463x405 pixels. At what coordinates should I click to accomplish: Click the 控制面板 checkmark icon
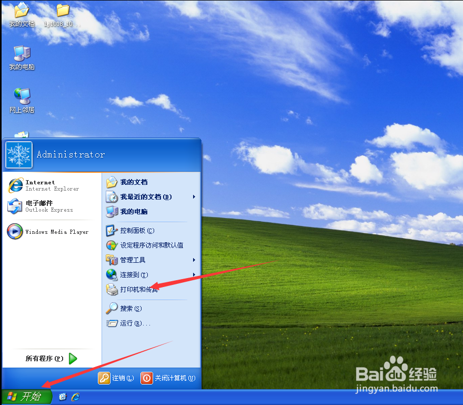(112, 231)
